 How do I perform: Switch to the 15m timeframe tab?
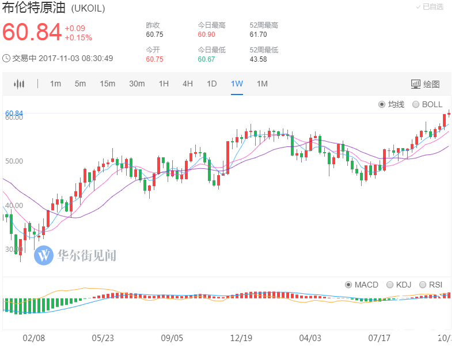click(107, 84)
